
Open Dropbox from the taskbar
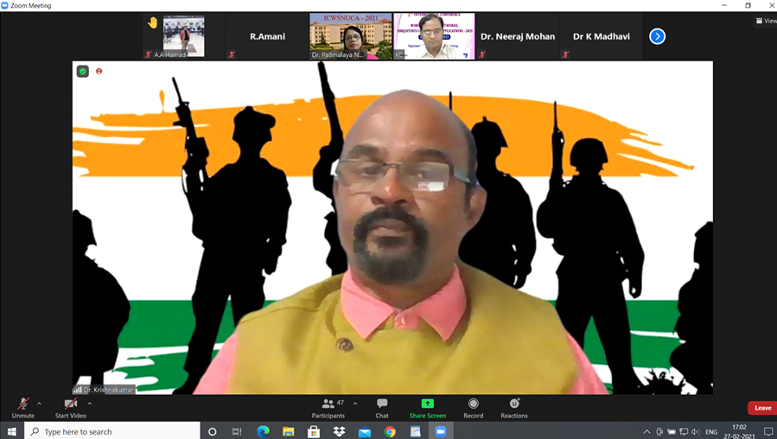pyautogui.click(x=339, y=431)
